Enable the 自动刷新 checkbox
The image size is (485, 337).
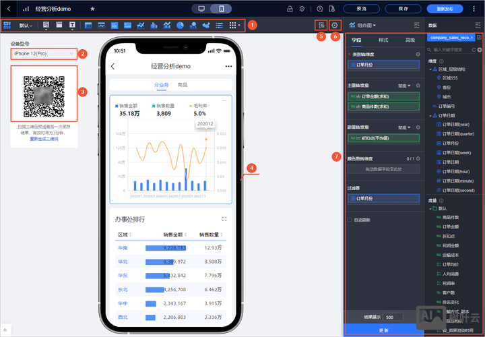pyautogui.click(x=350, y=220)
